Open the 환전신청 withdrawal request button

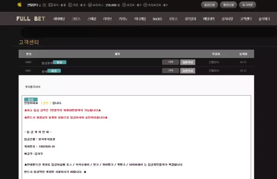click(x=229, y=5)
